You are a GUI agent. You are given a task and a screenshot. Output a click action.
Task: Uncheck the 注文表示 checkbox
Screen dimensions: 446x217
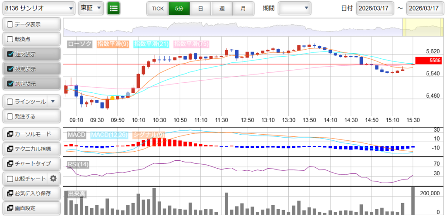point(10,54)
